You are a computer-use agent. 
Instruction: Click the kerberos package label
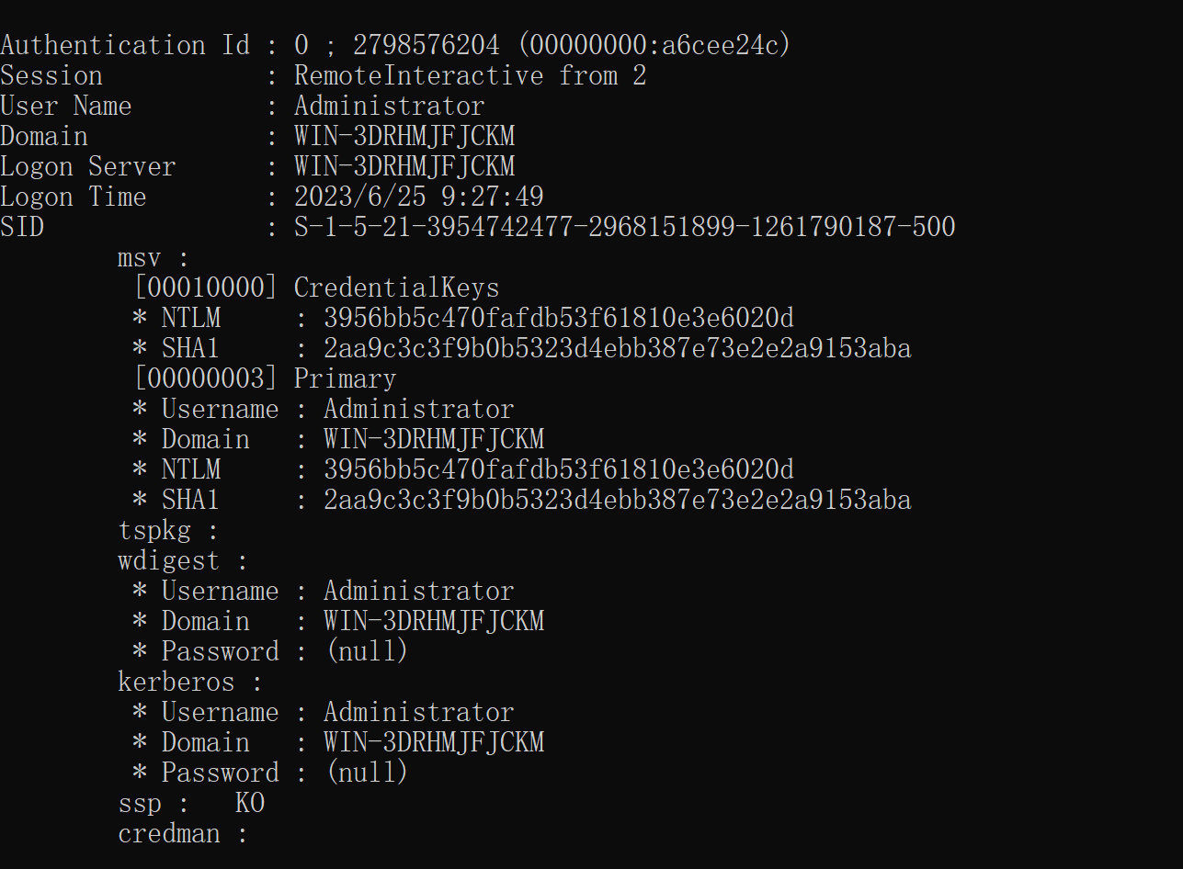[176, 682]
